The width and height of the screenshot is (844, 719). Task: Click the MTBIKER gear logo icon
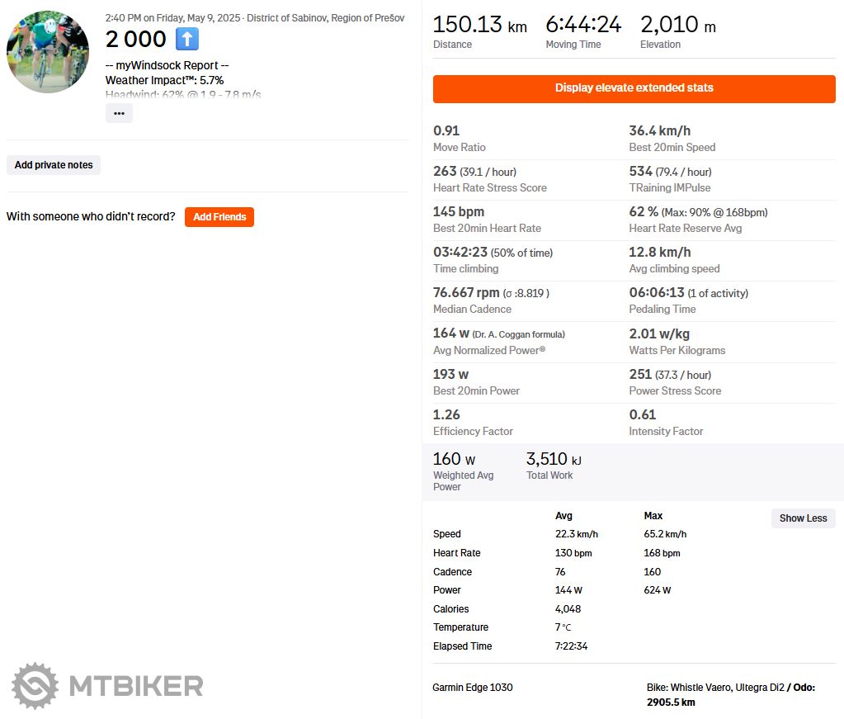pos(35,686)
